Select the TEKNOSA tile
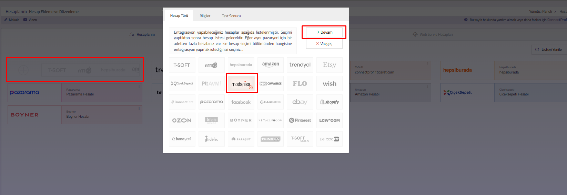Viewport: 567px width, 195px height. (x=271, y=139)
